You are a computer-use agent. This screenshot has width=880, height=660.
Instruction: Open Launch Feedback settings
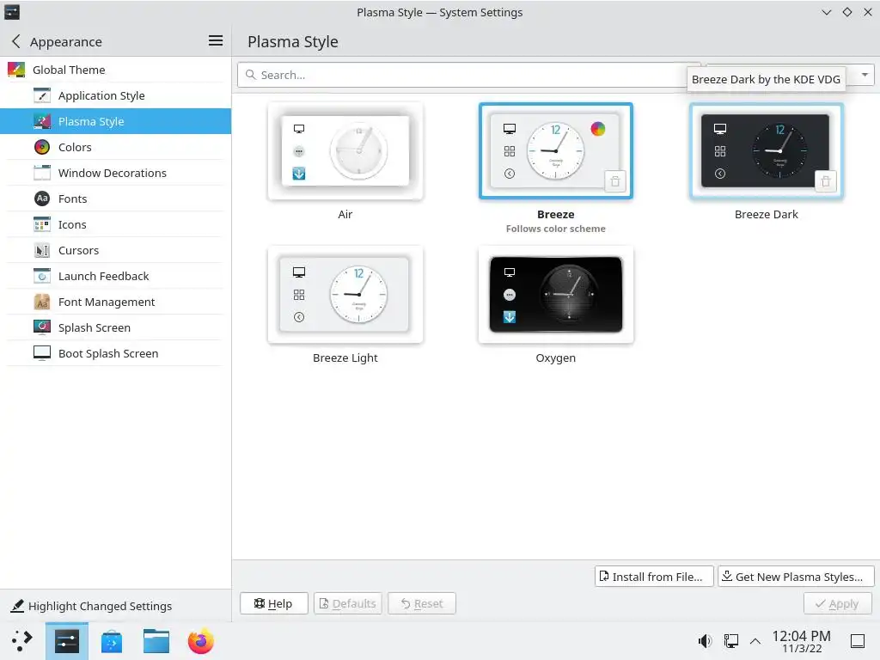point(116,276)
